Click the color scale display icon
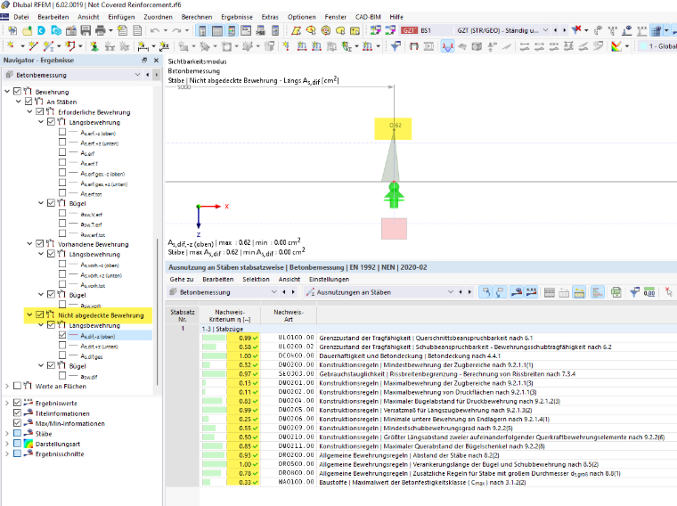Image resolution: width=677 pixels, height=506 pixels. pyautogui.click(x=616, y=45)
